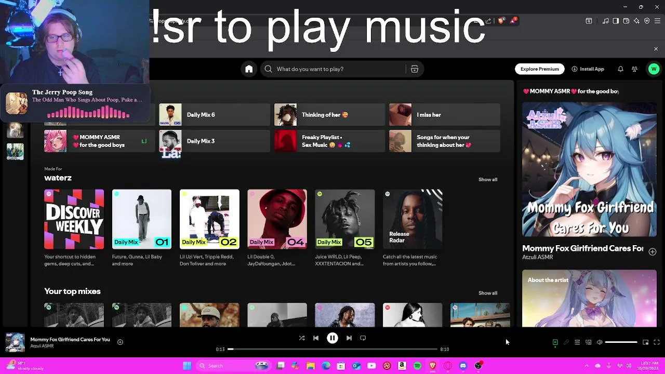Open the green W profile avatar
665x374 pixels.
tap(654, 69)
